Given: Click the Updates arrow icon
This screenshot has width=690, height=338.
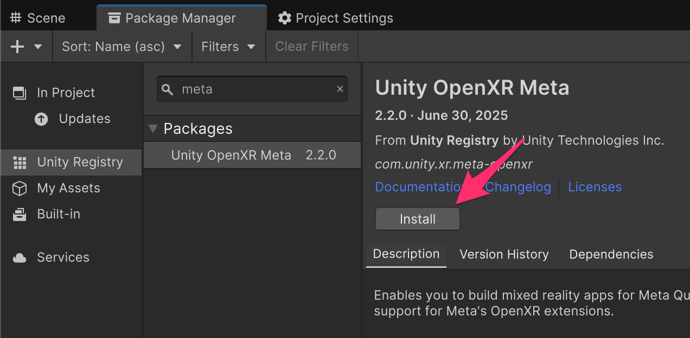Looking at the screenshot, I should [41, 119].
